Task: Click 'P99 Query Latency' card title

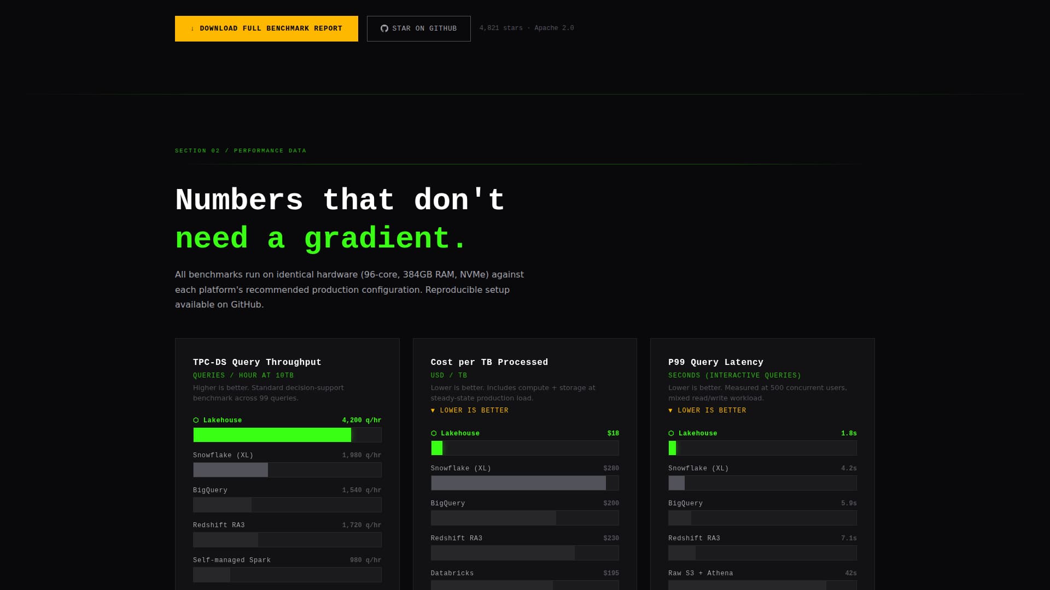Action: tap(716, 362)
